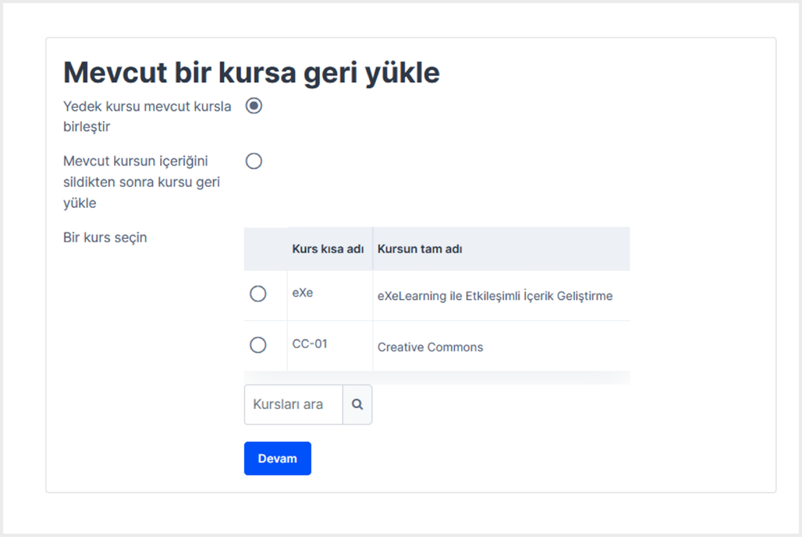Screen dimensions: 802x537
Task: Select the merge backup course radio button
Action: (x=254, y=106)
